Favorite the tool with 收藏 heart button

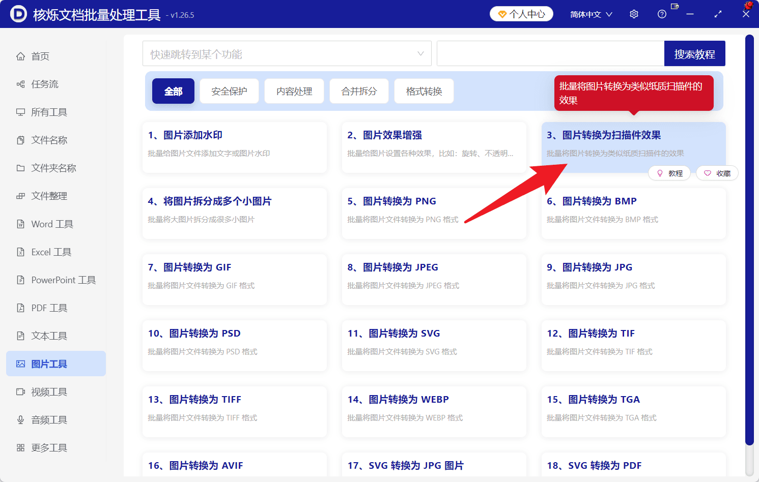pyautogui.click(x=717, y=173)
